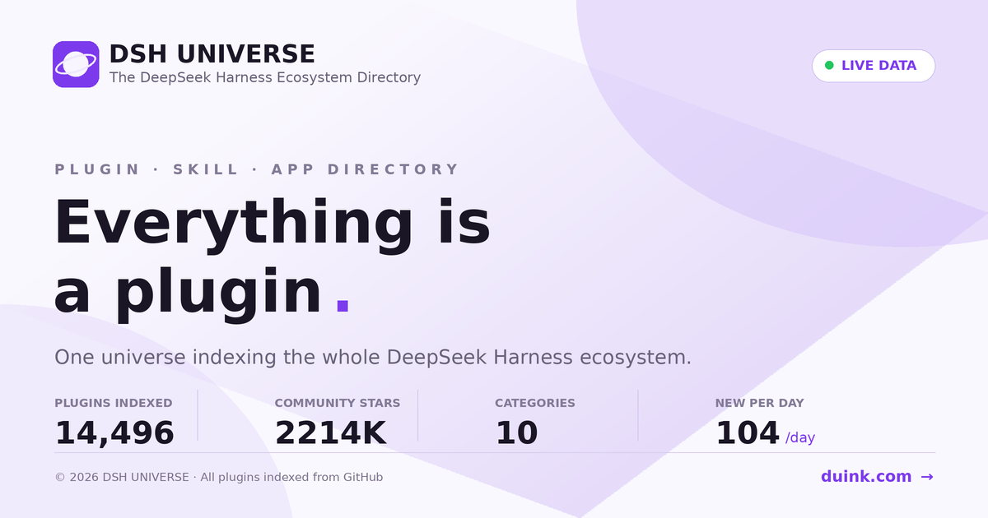988x518 pixels.
Task: Click the green live status dot
Action: 829,66
